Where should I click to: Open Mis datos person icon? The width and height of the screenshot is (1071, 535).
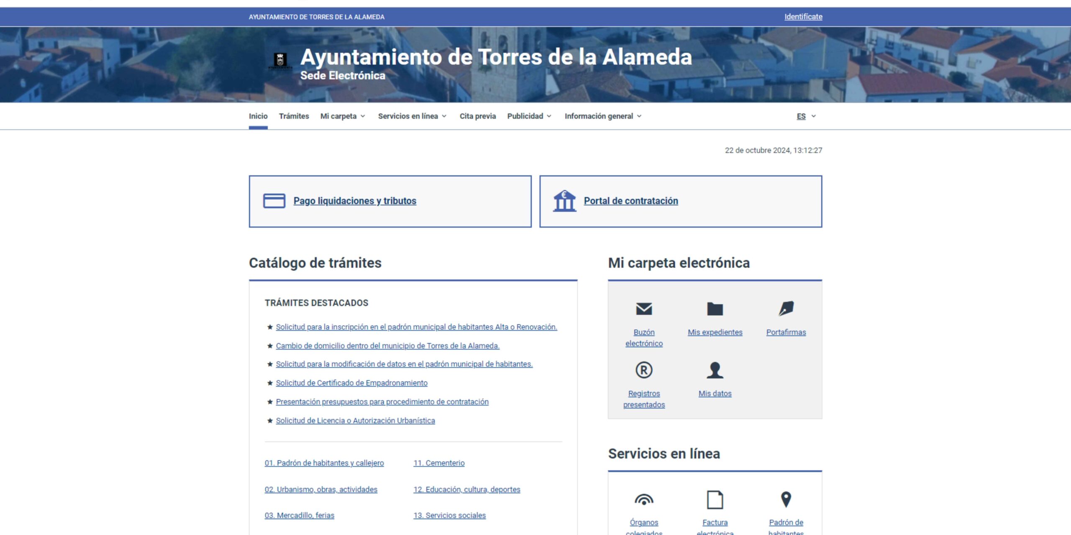[715, 370]
